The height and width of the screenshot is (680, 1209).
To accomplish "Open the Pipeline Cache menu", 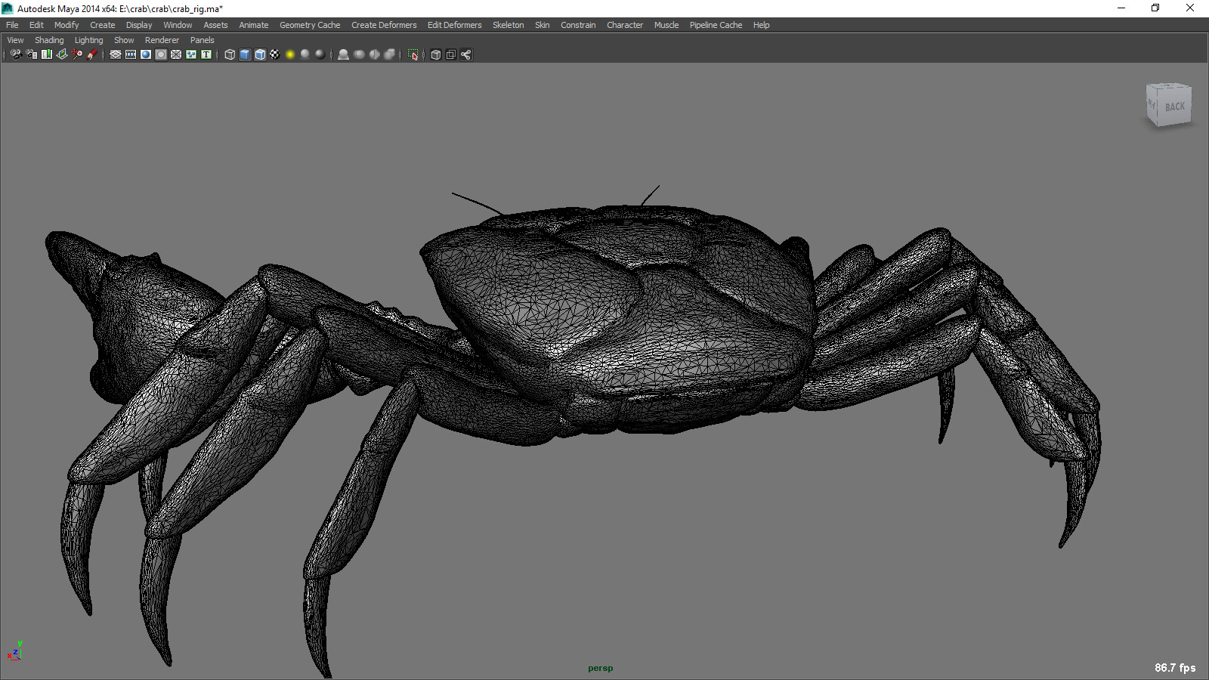I will [716, 25].
